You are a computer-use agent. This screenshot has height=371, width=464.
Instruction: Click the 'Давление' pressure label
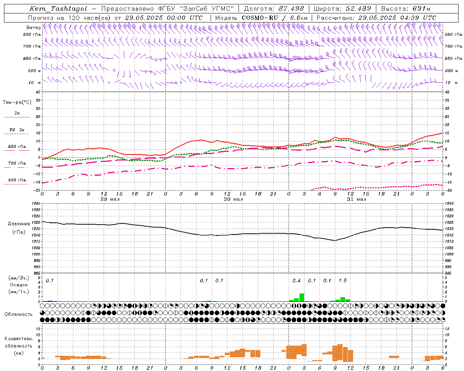click(x=19, y=224)
